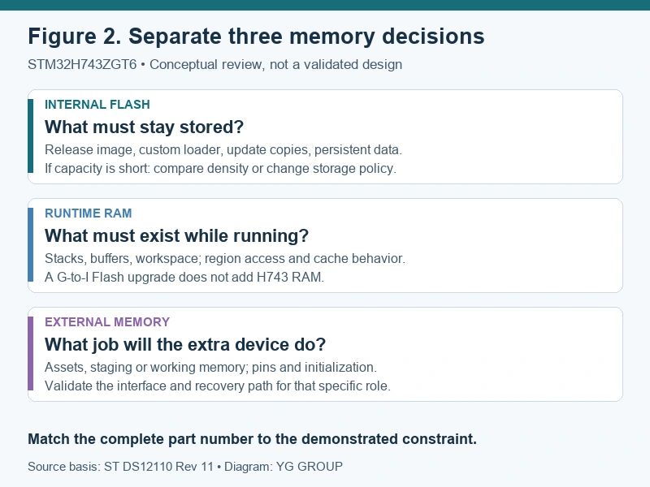The image size is (650, 487).
Task: Click the purple accent bar on External Memory card
Action: (x=30, y=354)
